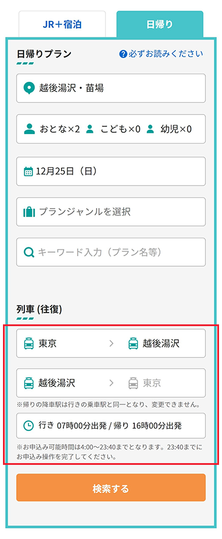Select the 日帰り tab

click(160, 24)
